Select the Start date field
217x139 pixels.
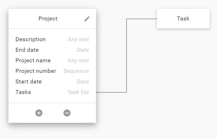[x=52, y=82]
